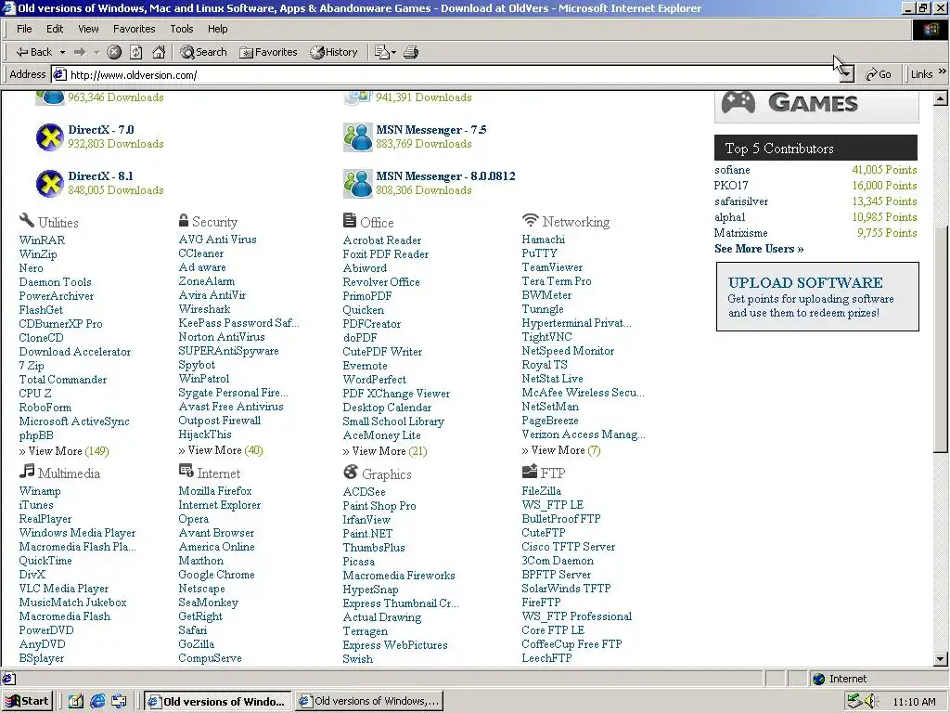Click the network connection tray icon
950x713 pixels.
[854, 702]
